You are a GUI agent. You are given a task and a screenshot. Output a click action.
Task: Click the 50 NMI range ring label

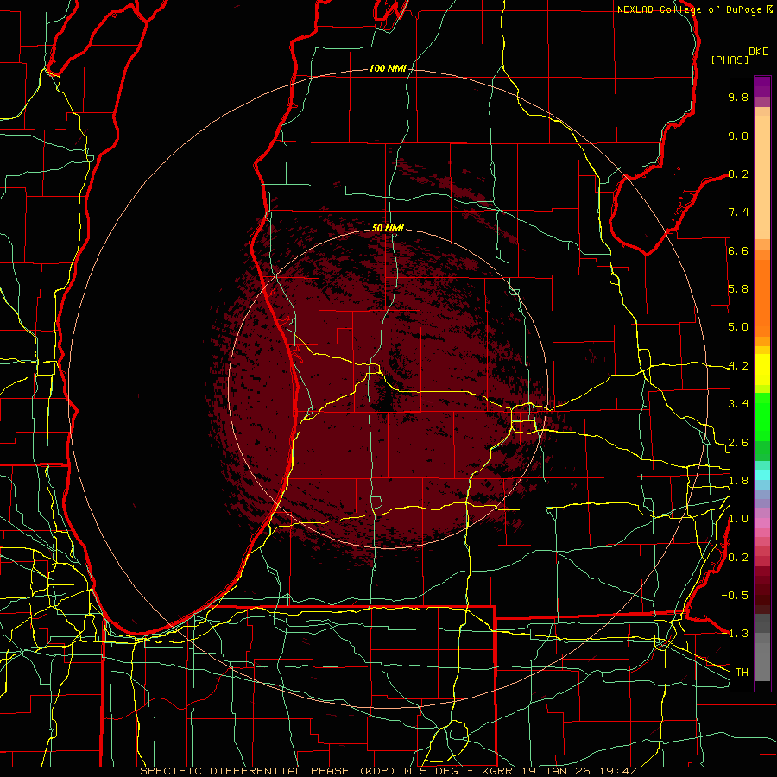(388, 228)
